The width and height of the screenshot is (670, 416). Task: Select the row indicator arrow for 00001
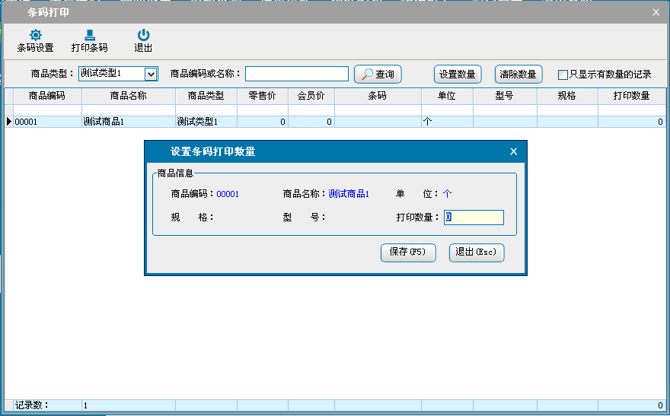(x=8, y=122)
